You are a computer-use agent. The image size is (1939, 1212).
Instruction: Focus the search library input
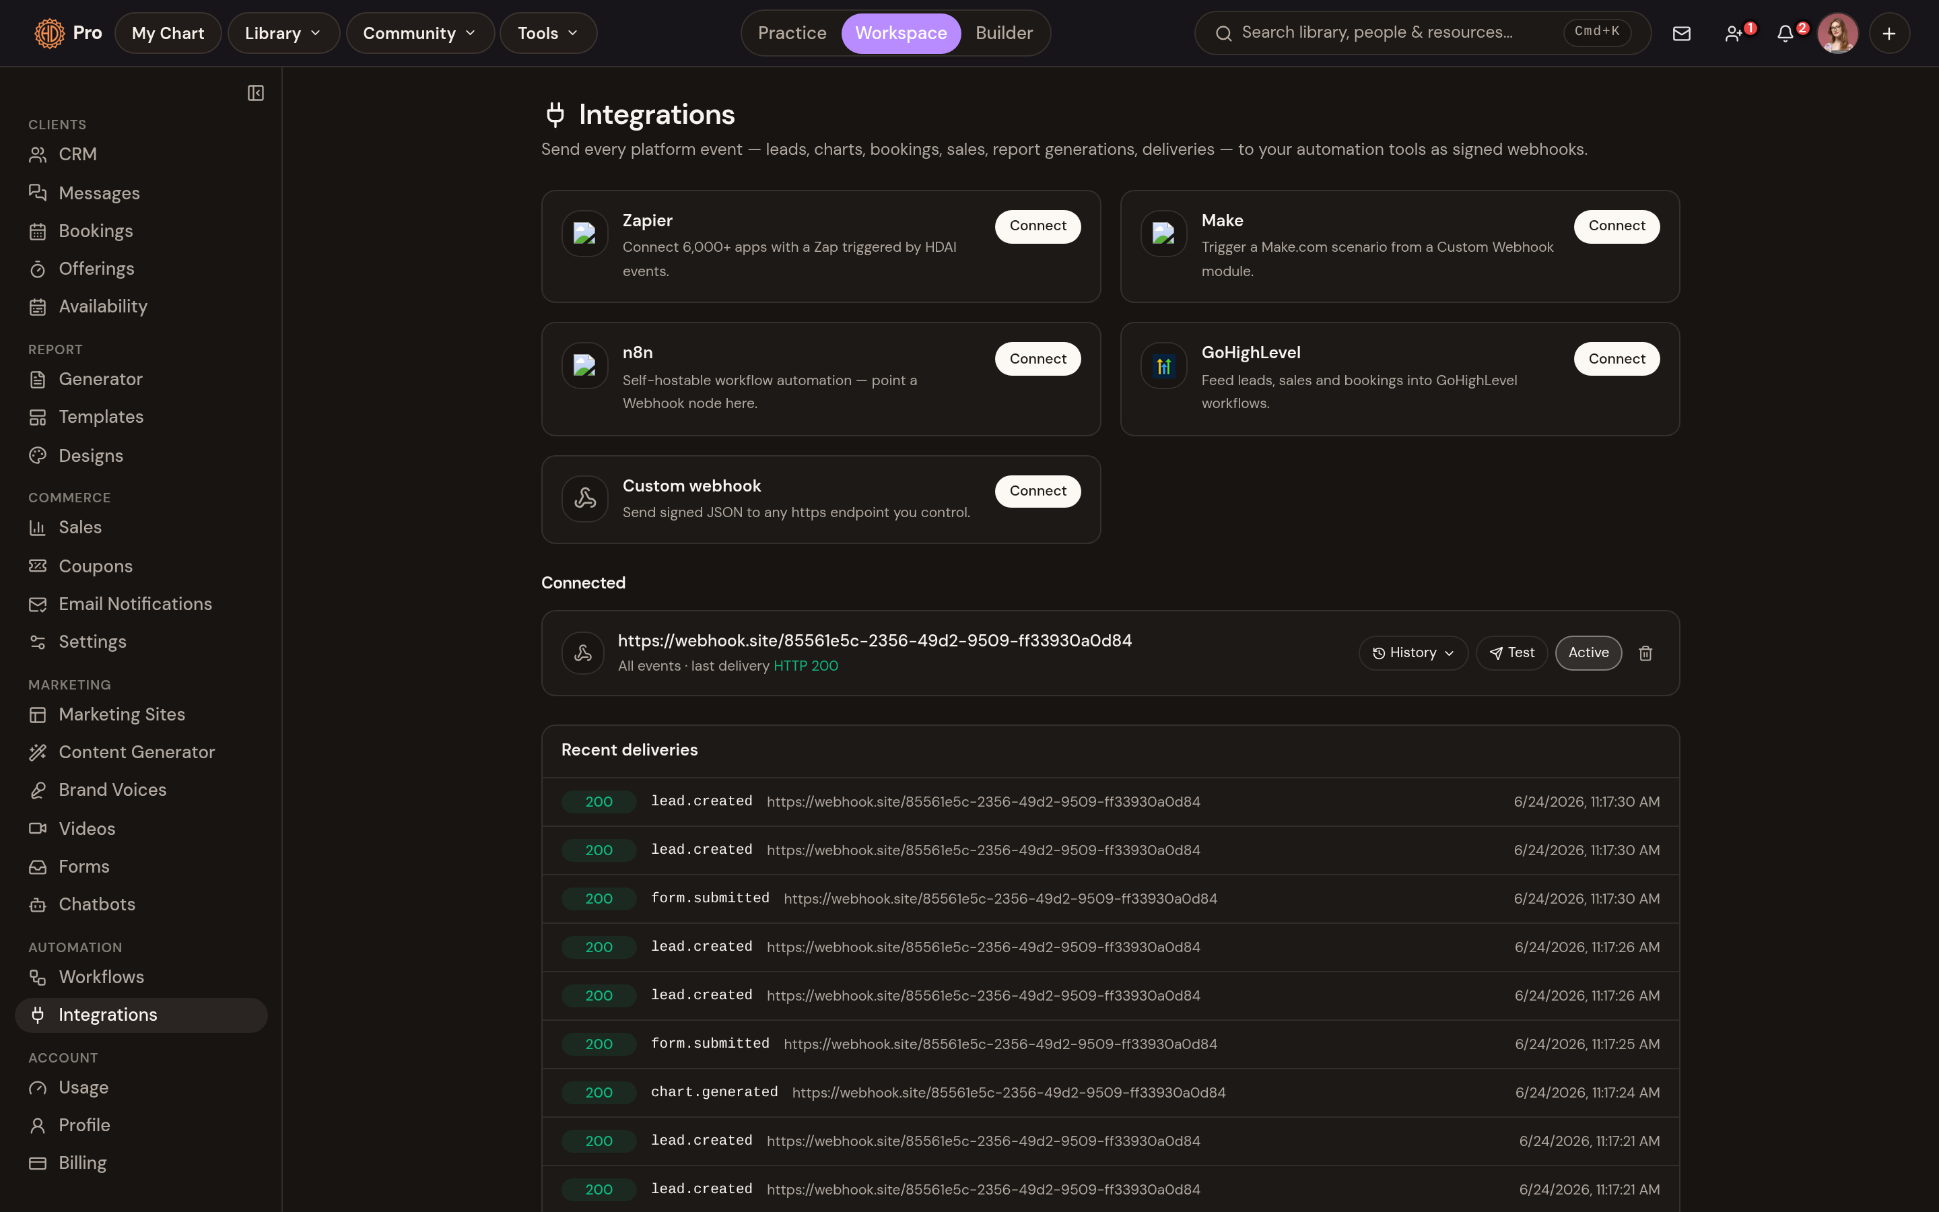pos(1422,33)
